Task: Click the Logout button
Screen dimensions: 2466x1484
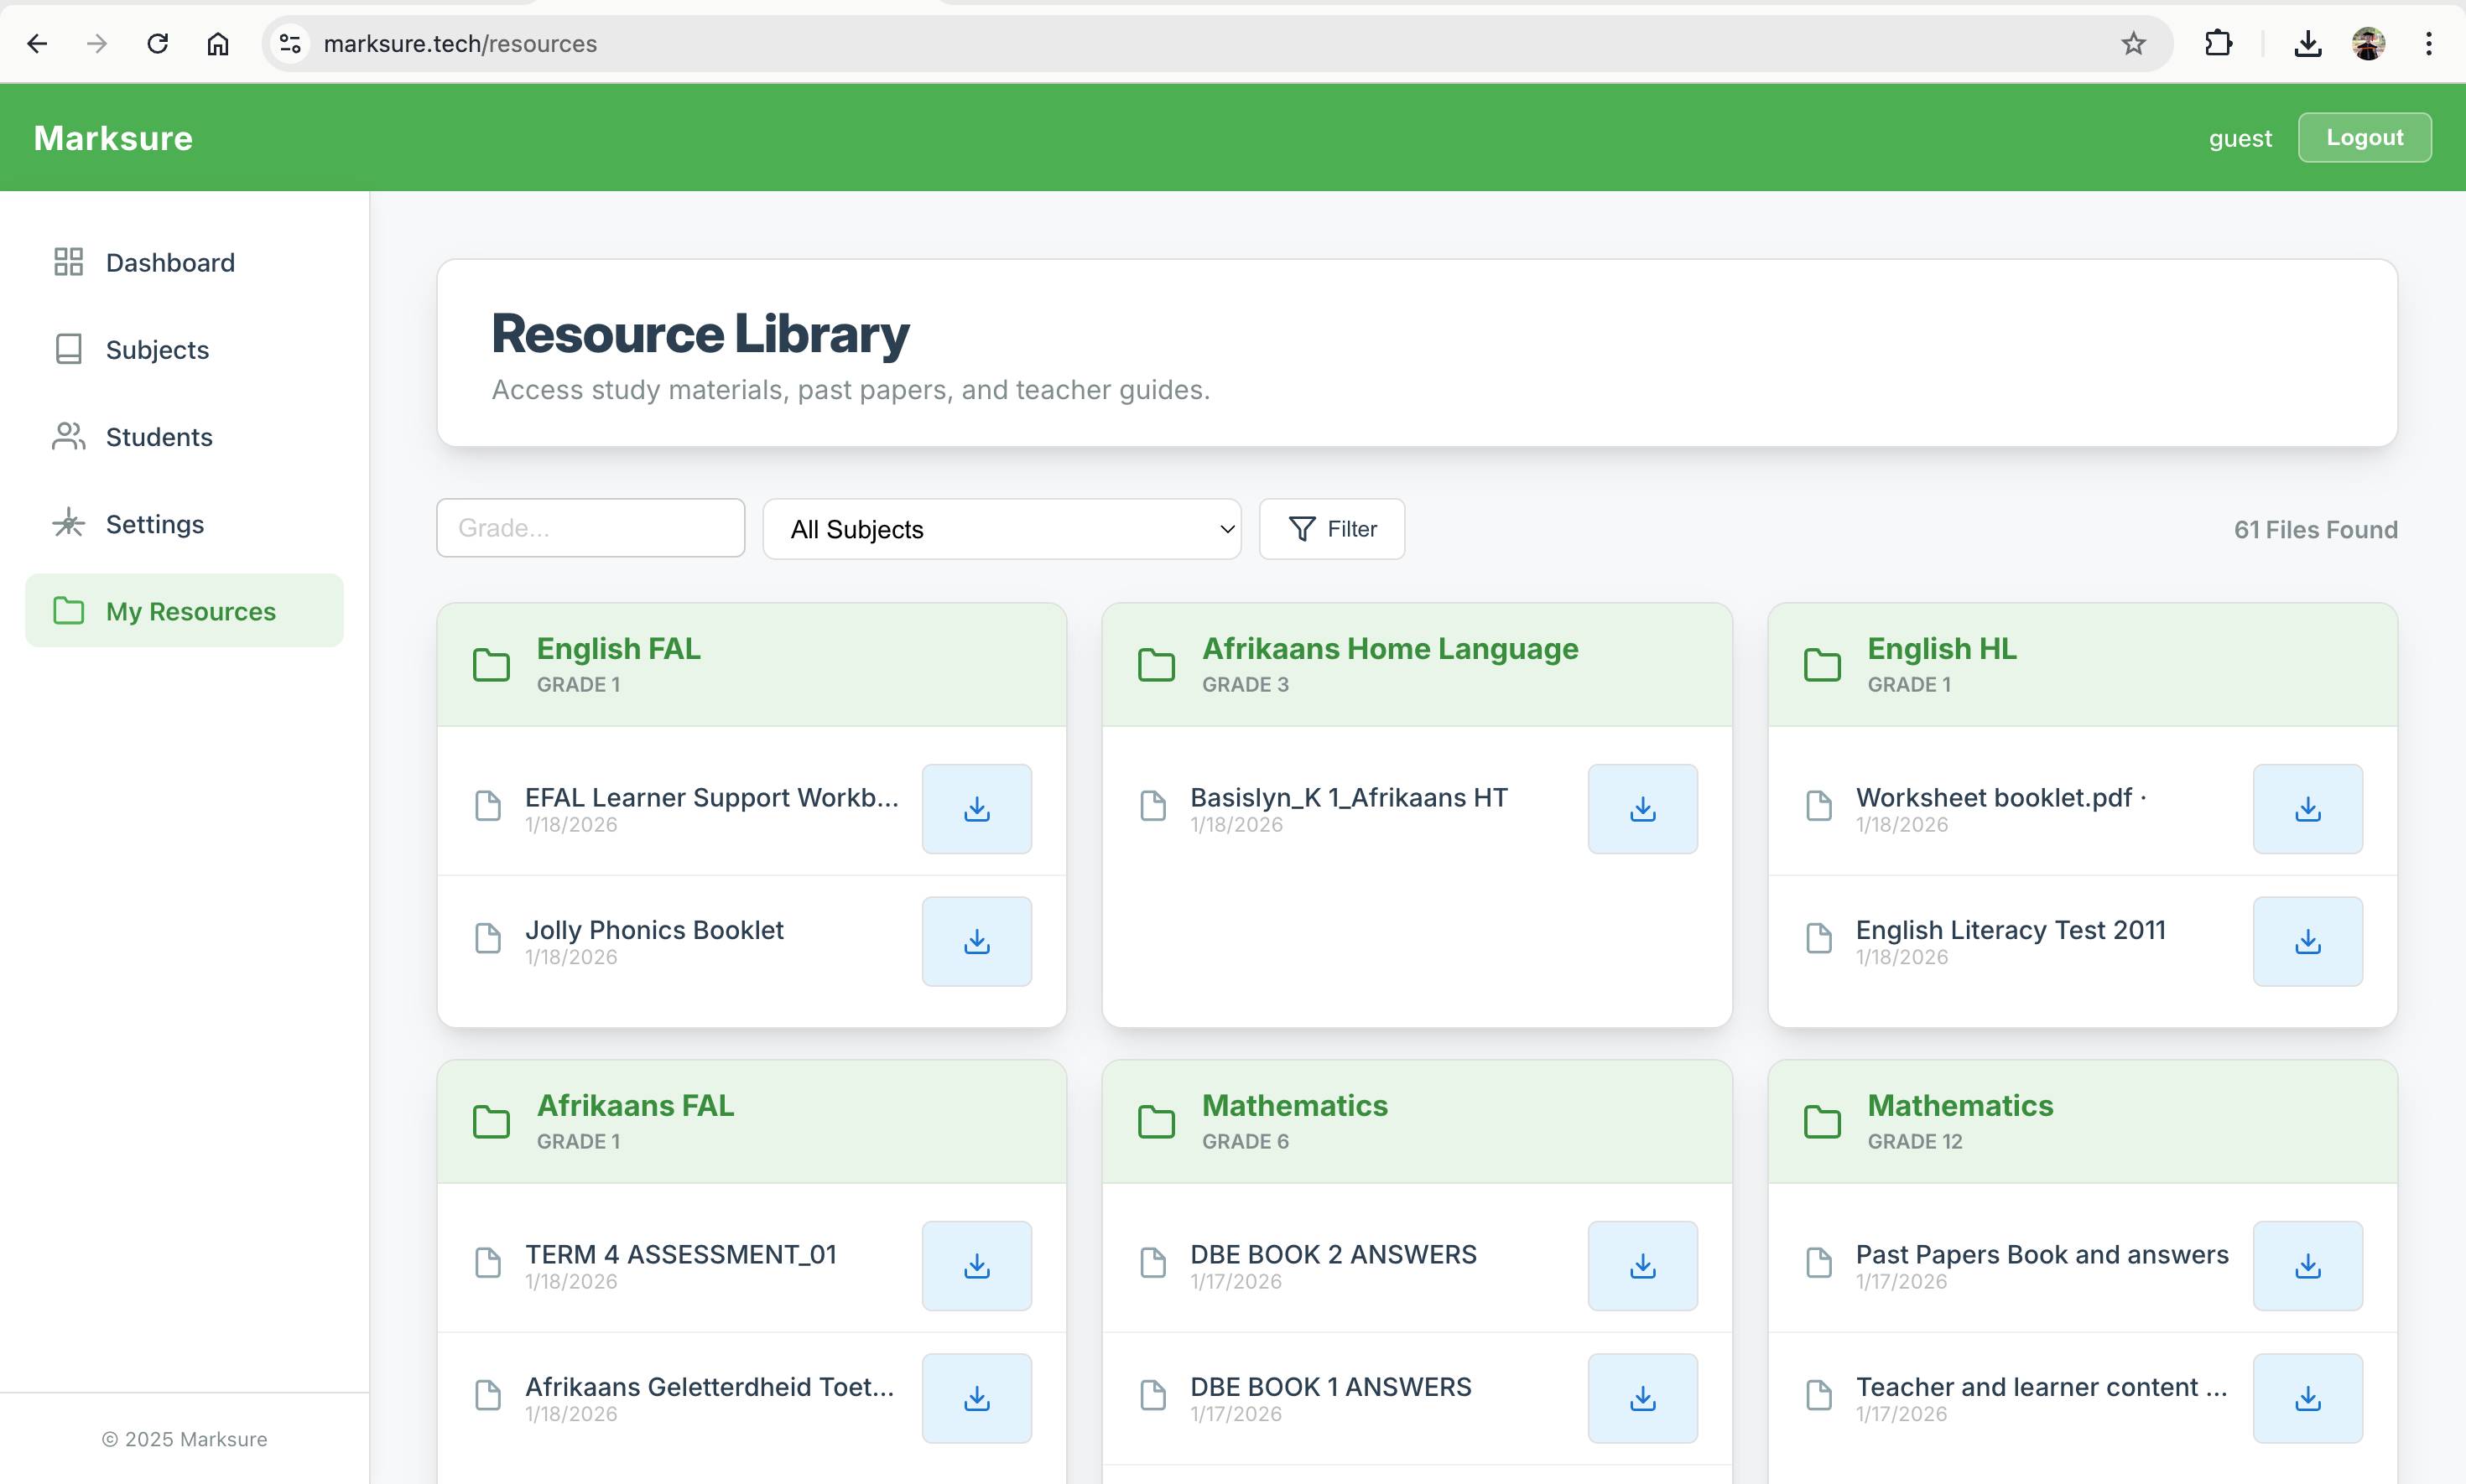Action: [x=2364, y=138]
